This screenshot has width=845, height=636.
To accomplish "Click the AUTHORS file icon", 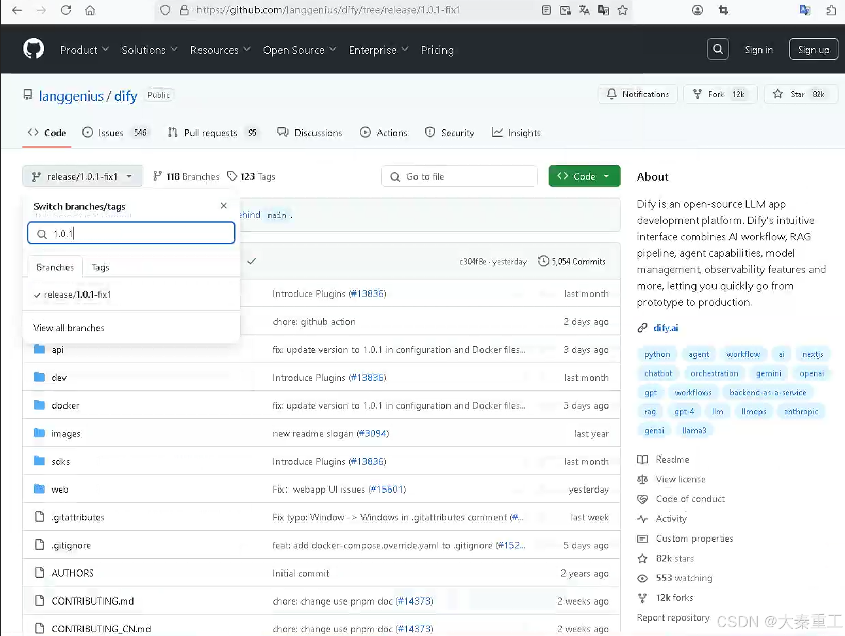I will [39, 573].
